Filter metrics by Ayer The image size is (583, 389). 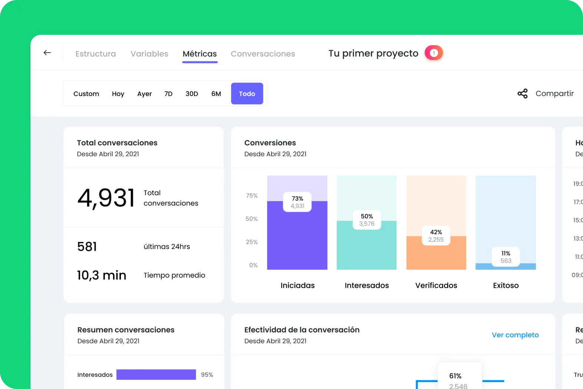(x=145, y=94)
